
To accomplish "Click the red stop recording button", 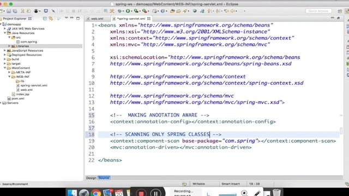I will click(141, 193).
